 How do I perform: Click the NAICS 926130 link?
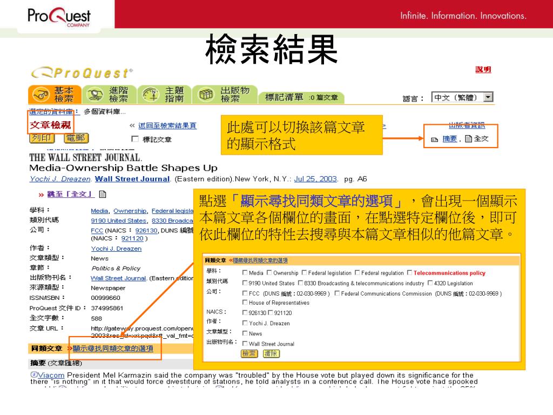(146, 230)
